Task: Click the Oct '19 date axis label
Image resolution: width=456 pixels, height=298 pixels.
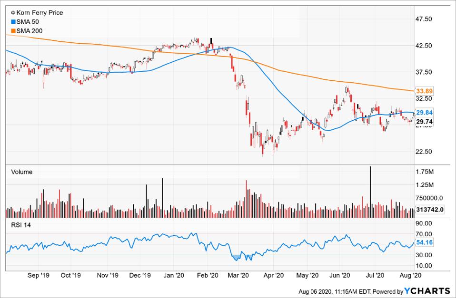Action: pyautogui.click(x=70, y=276)
